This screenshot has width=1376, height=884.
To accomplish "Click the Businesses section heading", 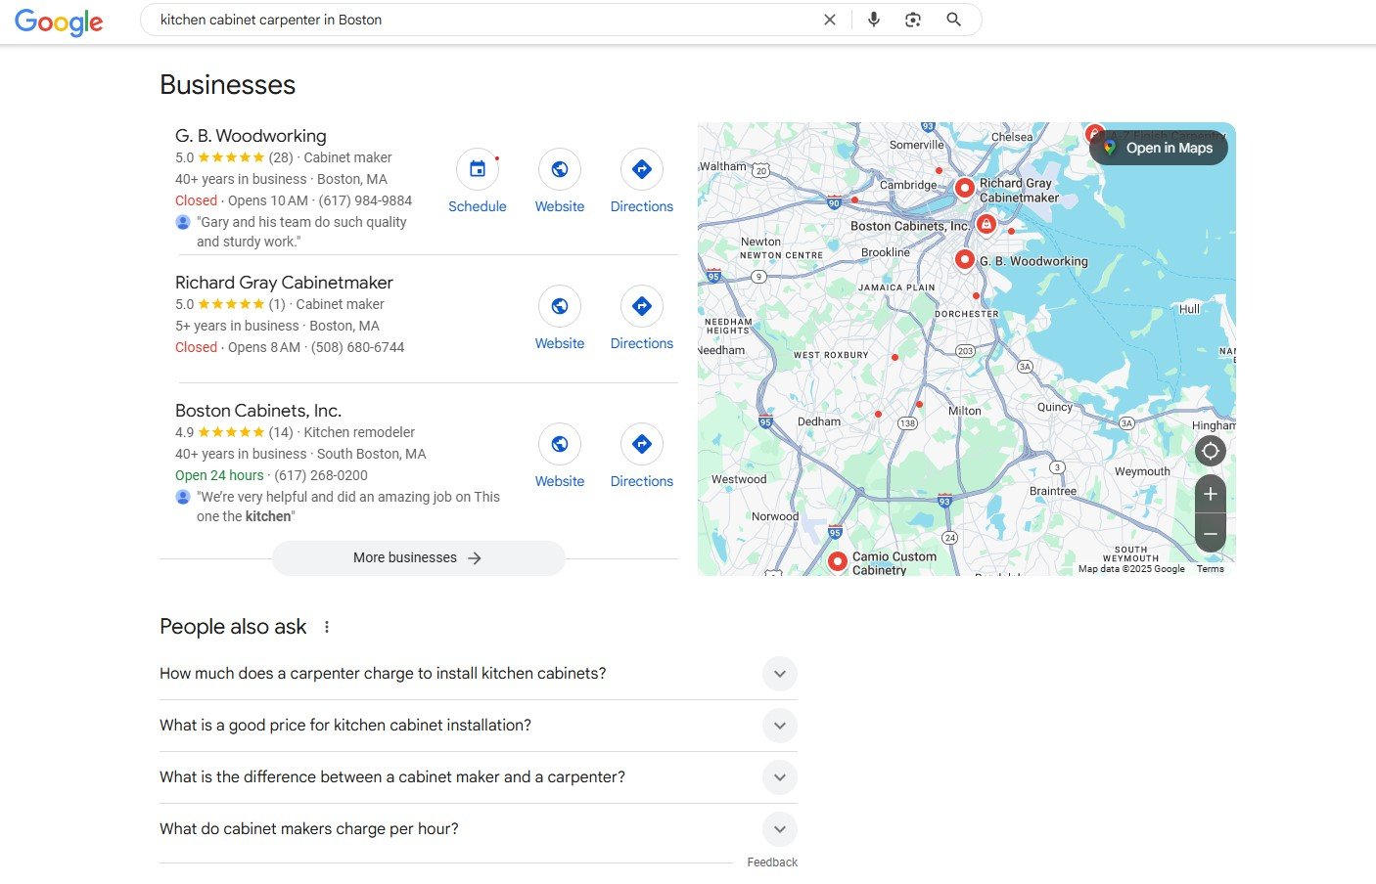I will pos(227,85).
